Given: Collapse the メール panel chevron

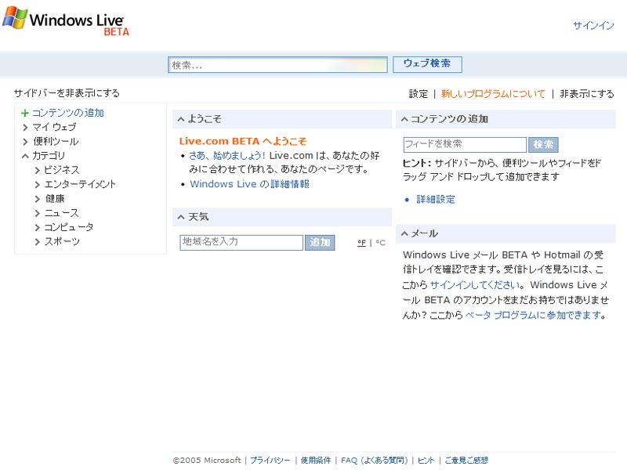Looking at the screenshot, I should click(x=404, y=233).
